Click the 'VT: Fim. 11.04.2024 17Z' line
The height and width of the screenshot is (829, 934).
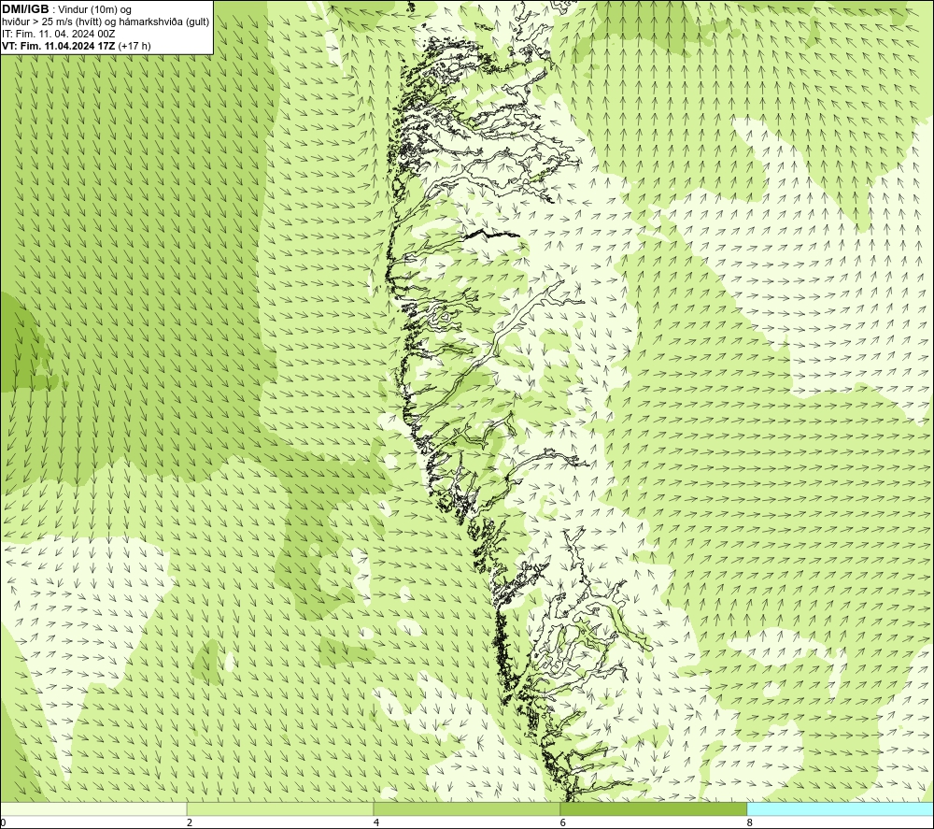[x=59, y=46]
